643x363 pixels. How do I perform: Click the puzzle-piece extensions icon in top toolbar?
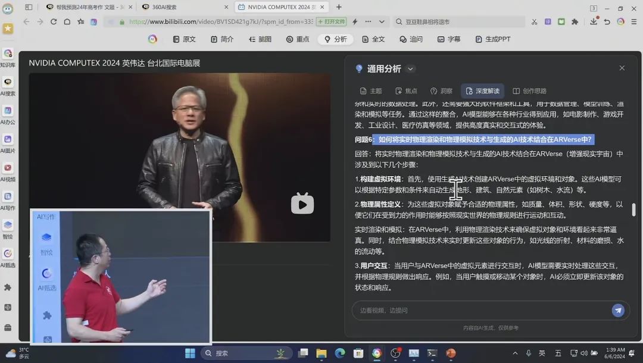575,21
